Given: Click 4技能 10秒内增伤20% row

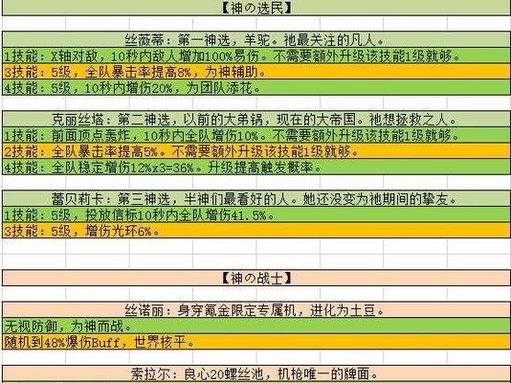Looking at the screenshot, I should 256,87.
